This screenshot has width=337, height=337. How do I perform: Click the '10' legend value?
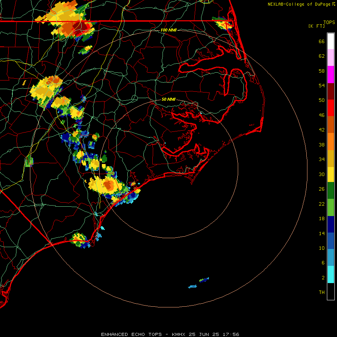click(322, 248)
